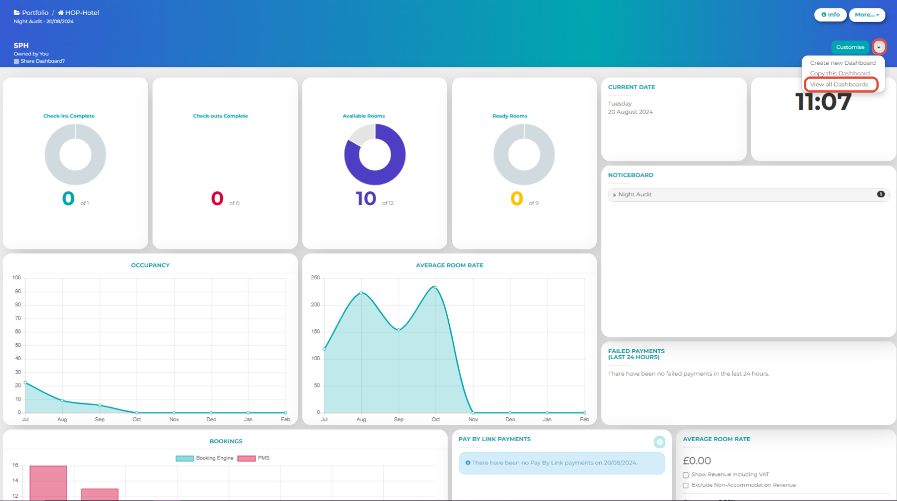This screenshot has width=897, height=501.
Task: Open the More... dropdown menu
Action: 866,15
